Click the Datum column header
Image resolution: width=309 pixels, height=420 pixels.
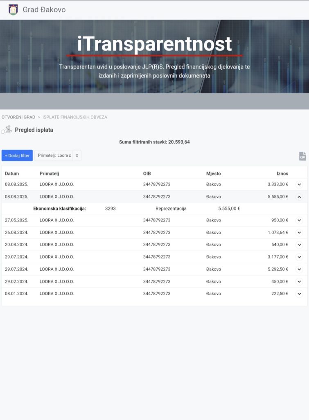click(x=12, y=173)
